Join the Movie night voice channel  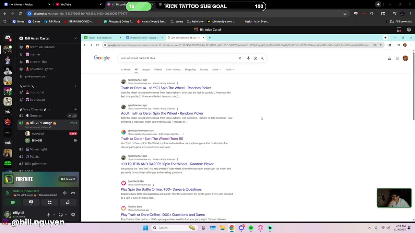click(x=38, y=149)
